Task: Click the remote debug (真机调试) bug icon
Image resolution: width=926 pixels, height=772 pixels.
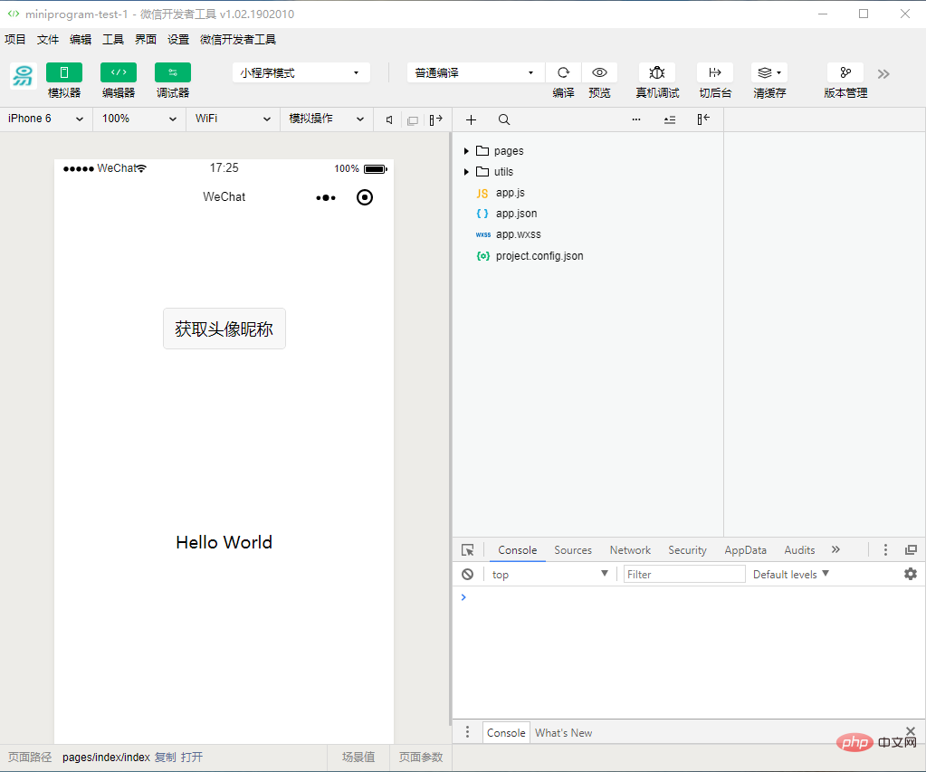Action: [x=656, y=72]
